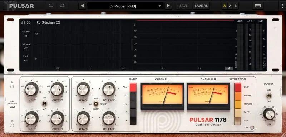Click the SAVE button
The height and width of the screenshot is (137, 286).
183,6
